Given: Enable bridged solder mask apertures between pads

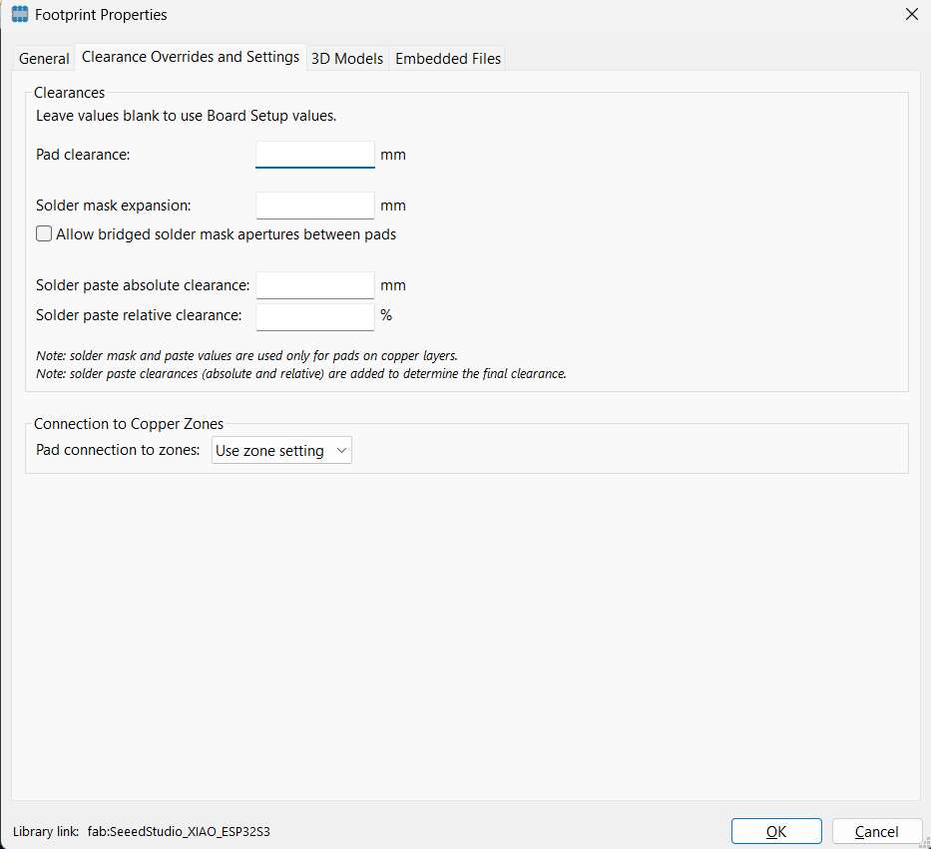Looking at the screenshot, I should tap(43, 232).
